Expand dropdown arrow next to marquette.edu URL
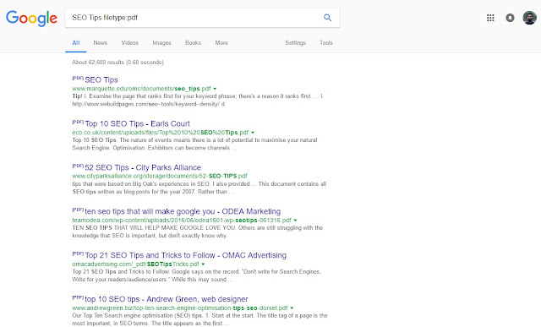Viewport: 541px width, 327px height. tap(215, 89)
